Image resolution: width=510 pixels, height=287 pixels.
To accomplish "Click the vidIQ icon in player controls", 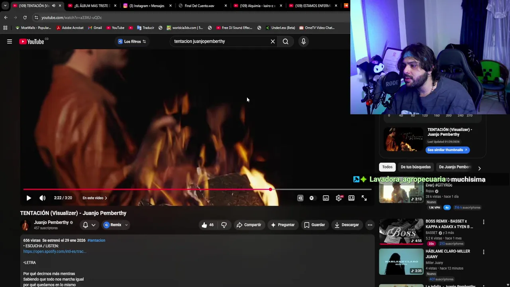I will 300,198.
